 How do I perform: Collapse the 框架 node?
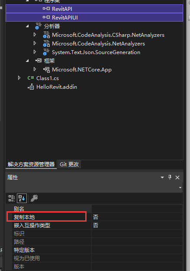[27, 61]
